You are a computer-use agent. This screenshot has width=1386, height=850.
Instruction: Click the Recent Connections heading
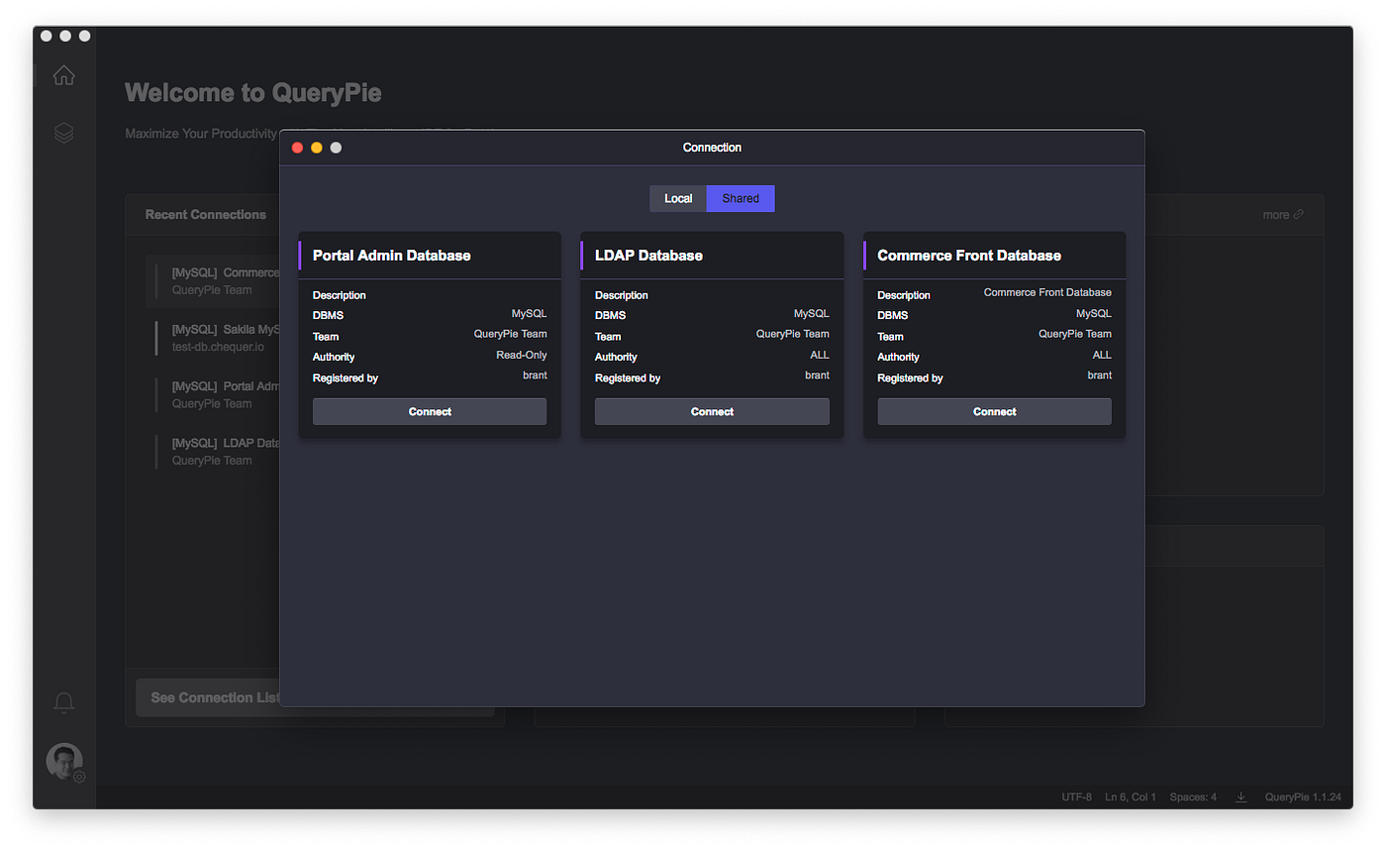[206, 215]
